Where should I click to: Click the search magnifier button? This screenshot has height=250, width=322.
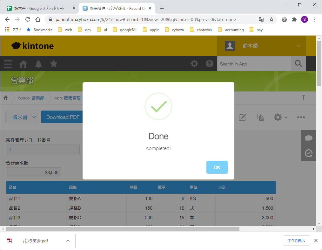298,64
